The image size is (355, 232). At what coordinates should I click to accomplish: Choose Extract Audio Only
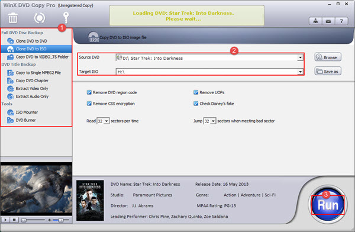32,96
